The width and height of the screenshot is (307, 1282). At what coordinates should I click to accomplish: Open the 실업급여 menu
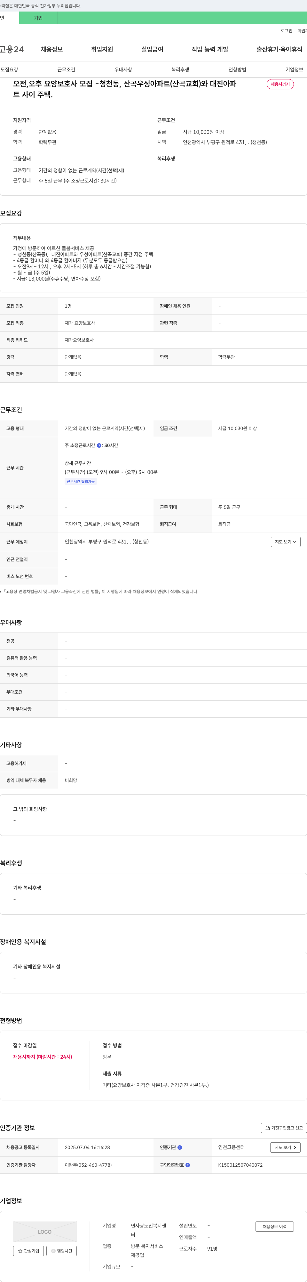152,49
